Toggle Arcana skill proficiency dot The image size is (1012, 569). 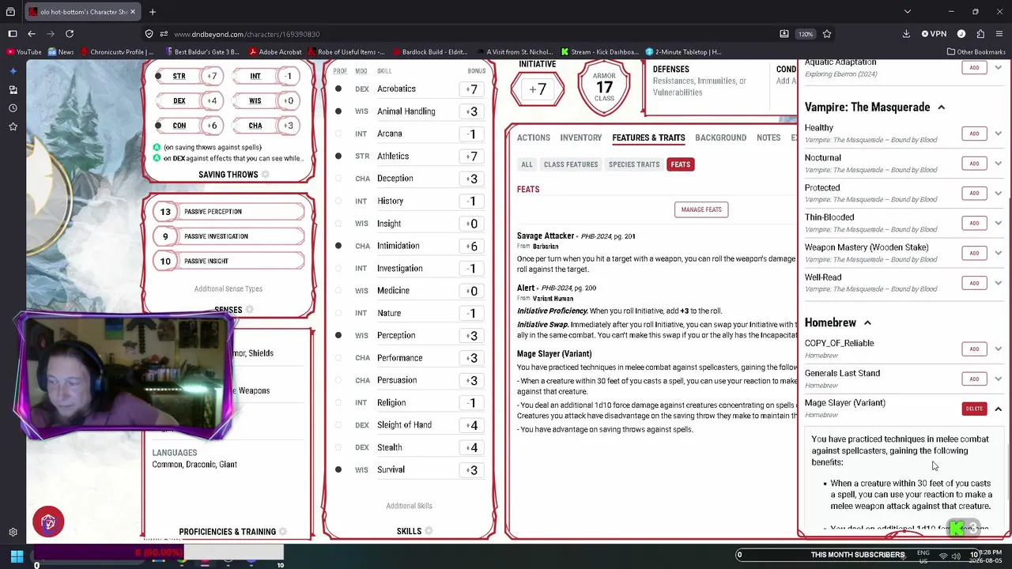pyautogui.click(x=338, y=134)
